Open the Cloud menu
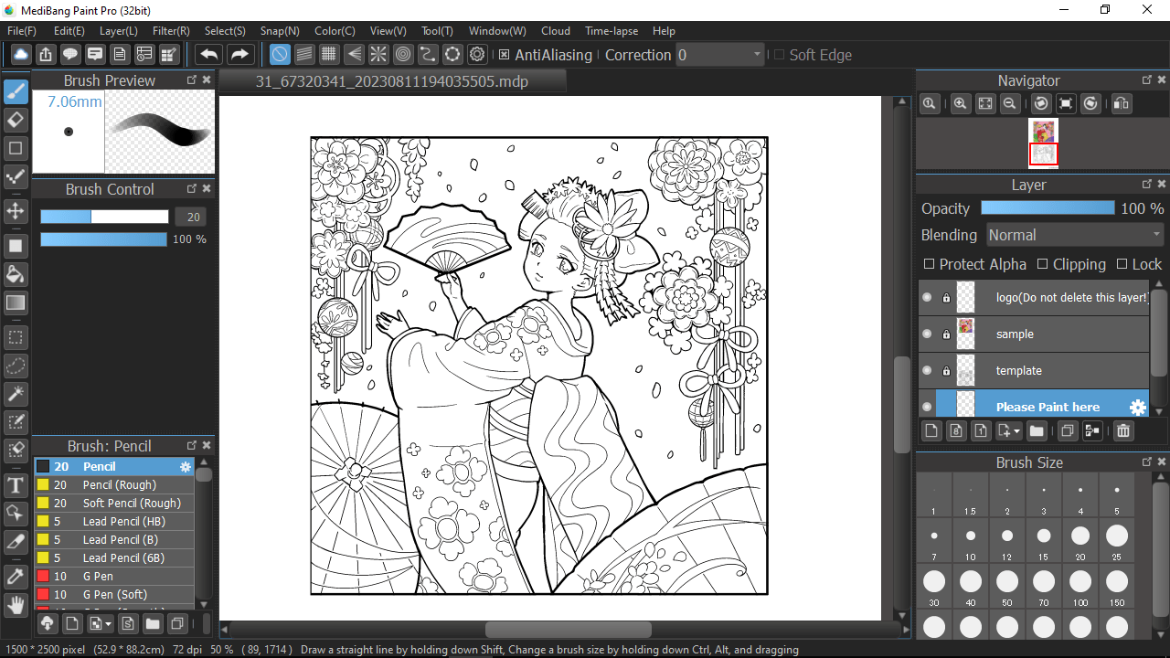Screen dimensions: 1170x658 (556, 31)
